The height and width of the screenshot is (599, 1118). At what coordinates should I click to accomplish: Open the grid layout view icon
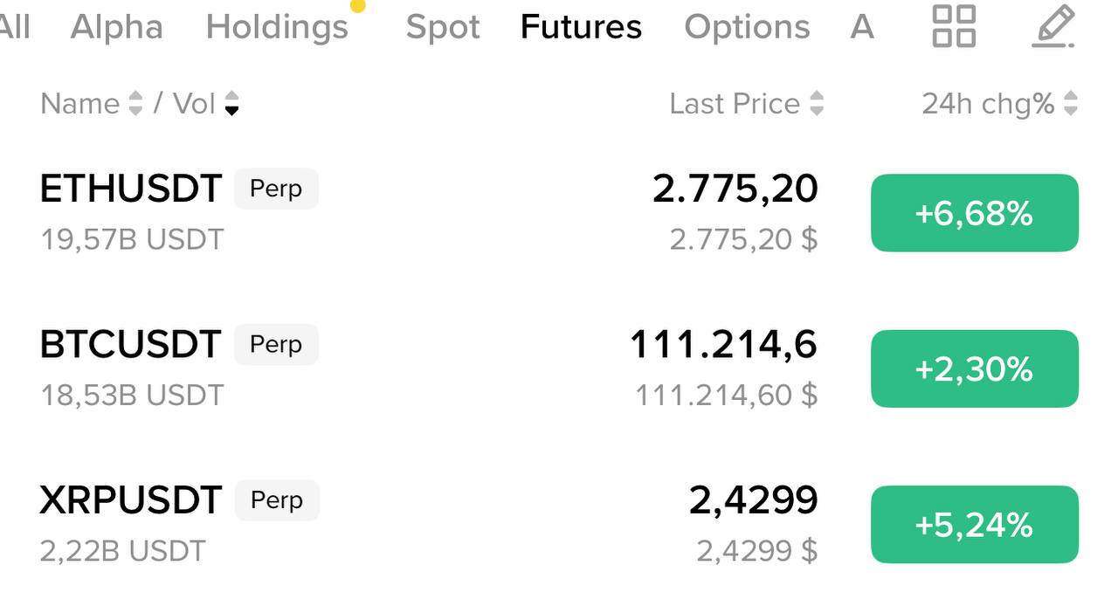click(954, 26)
